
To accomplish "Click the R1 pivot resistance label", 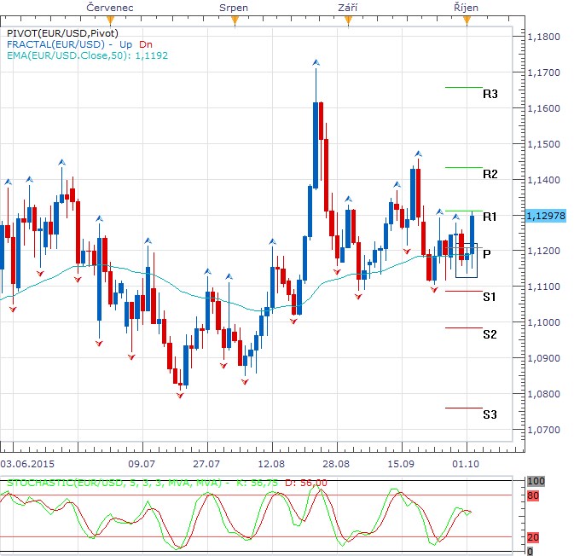I will coord(490,217).
